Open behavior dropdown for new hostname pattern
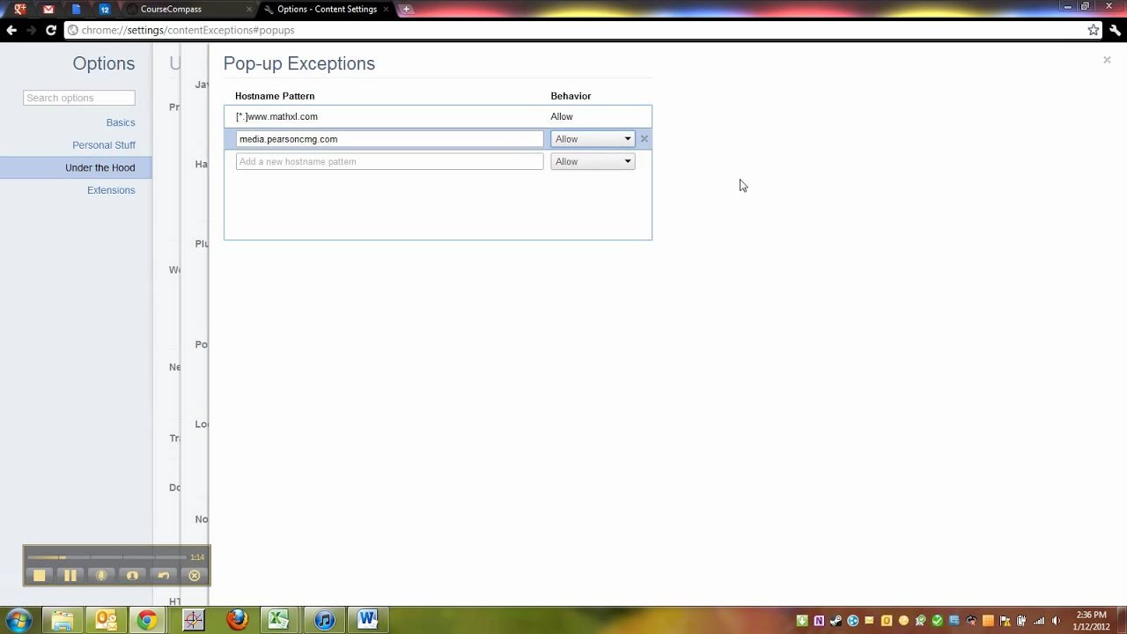1127x634 pixels. (593, 162)
